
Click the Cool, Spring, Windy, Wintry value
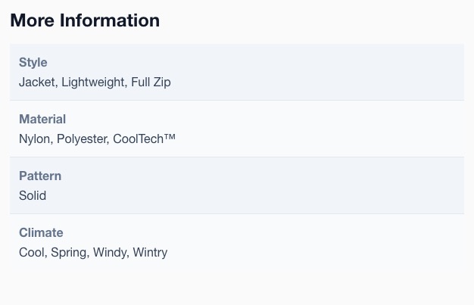[93, 253]
